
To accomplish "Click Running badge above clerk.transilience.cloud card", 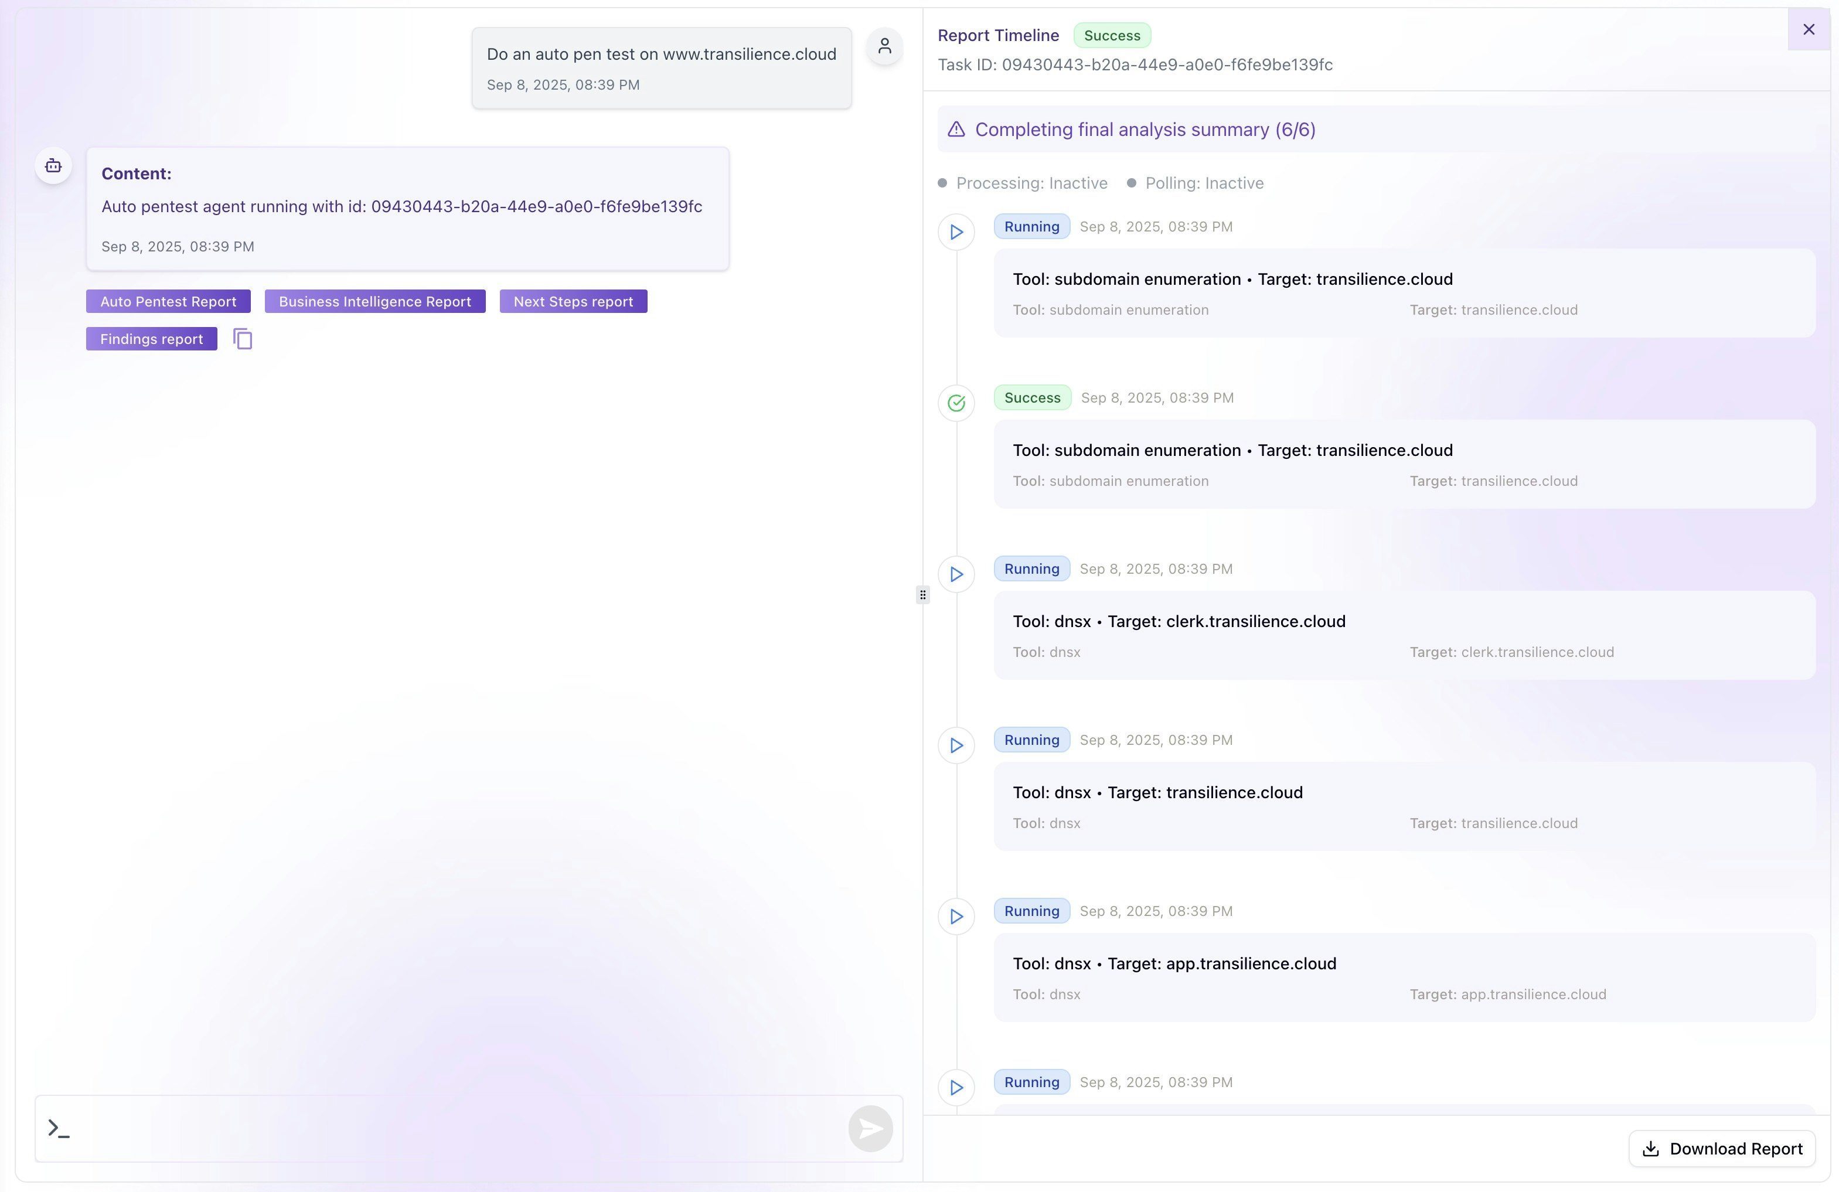I will 1031,568.
